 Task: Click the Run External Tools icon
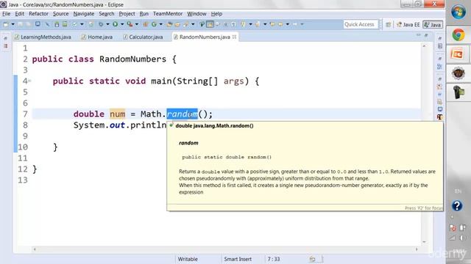130,24
